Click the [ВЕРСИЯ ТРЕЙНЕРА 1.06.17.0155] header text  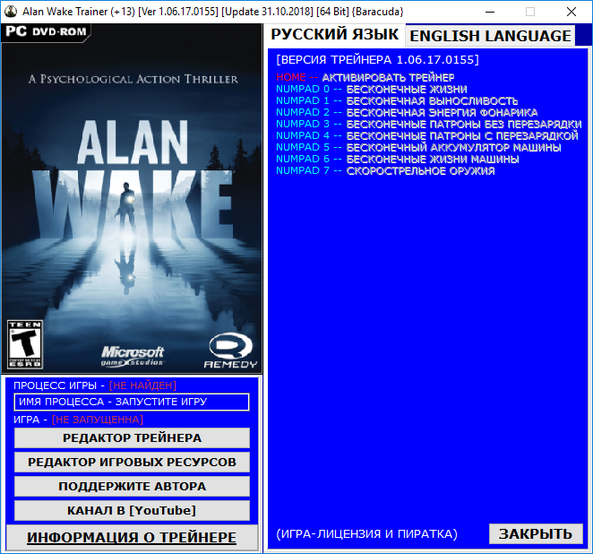tap(377, 60)
